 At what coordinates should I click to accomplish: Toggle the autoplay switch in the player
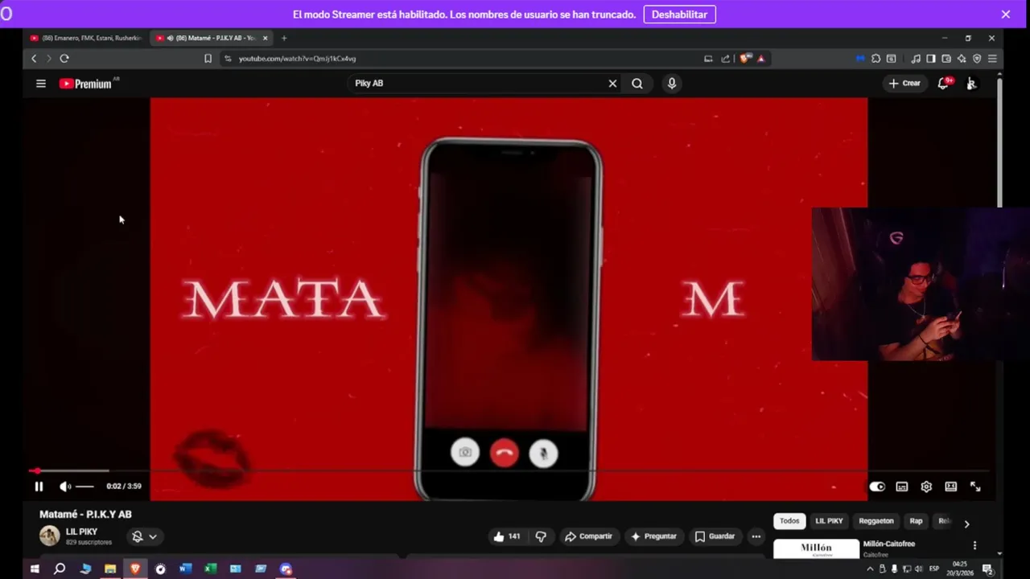point(877,487)
